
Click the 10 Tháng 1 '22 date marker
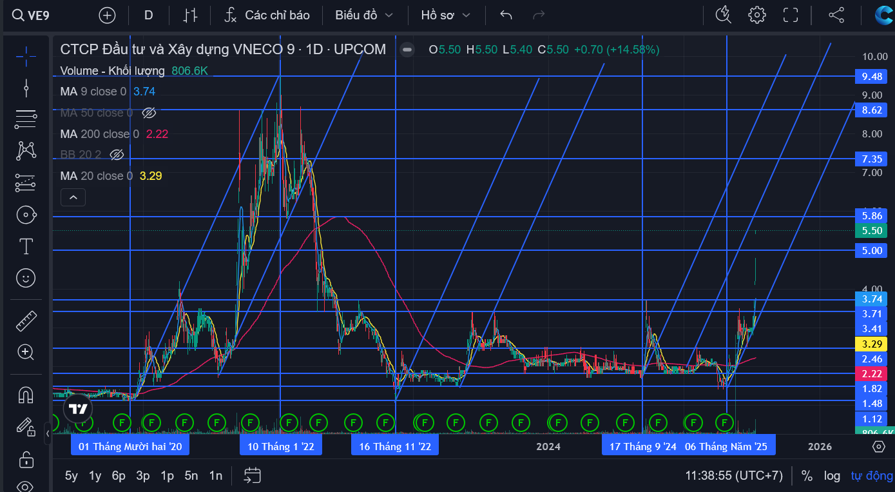point(280,446)
